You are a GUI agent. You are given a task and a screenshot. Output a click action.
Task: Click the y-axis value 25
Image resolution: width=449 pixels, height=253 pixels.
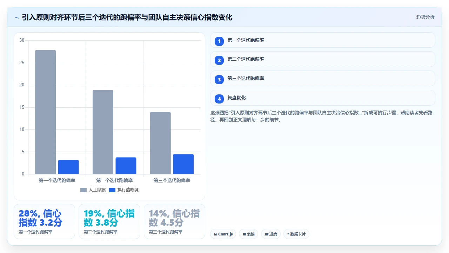click(x=22, y=63)
